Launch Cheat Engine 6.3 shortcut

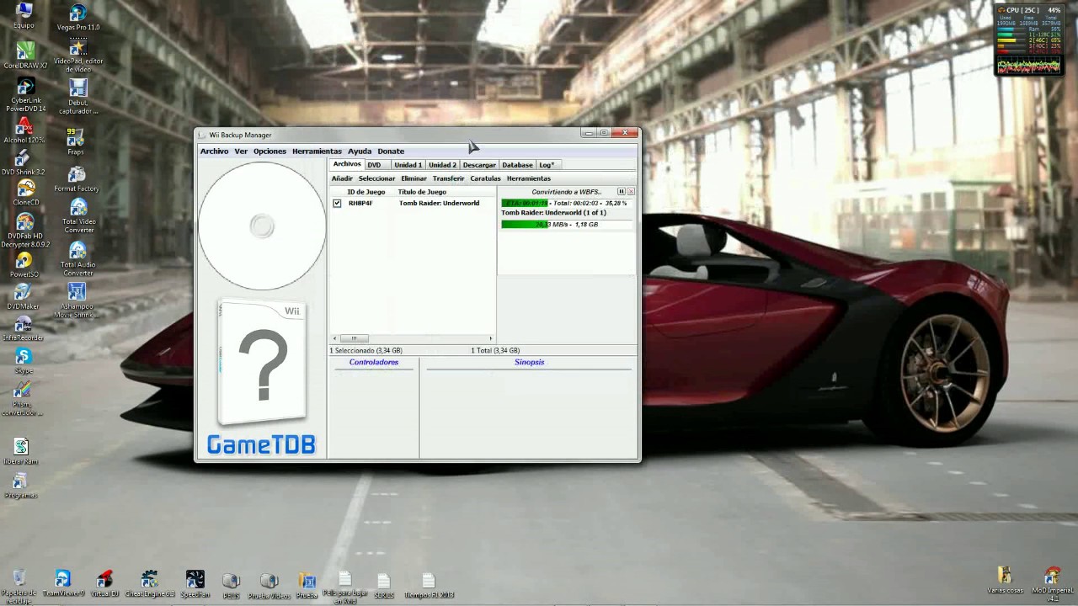point(150,584)
